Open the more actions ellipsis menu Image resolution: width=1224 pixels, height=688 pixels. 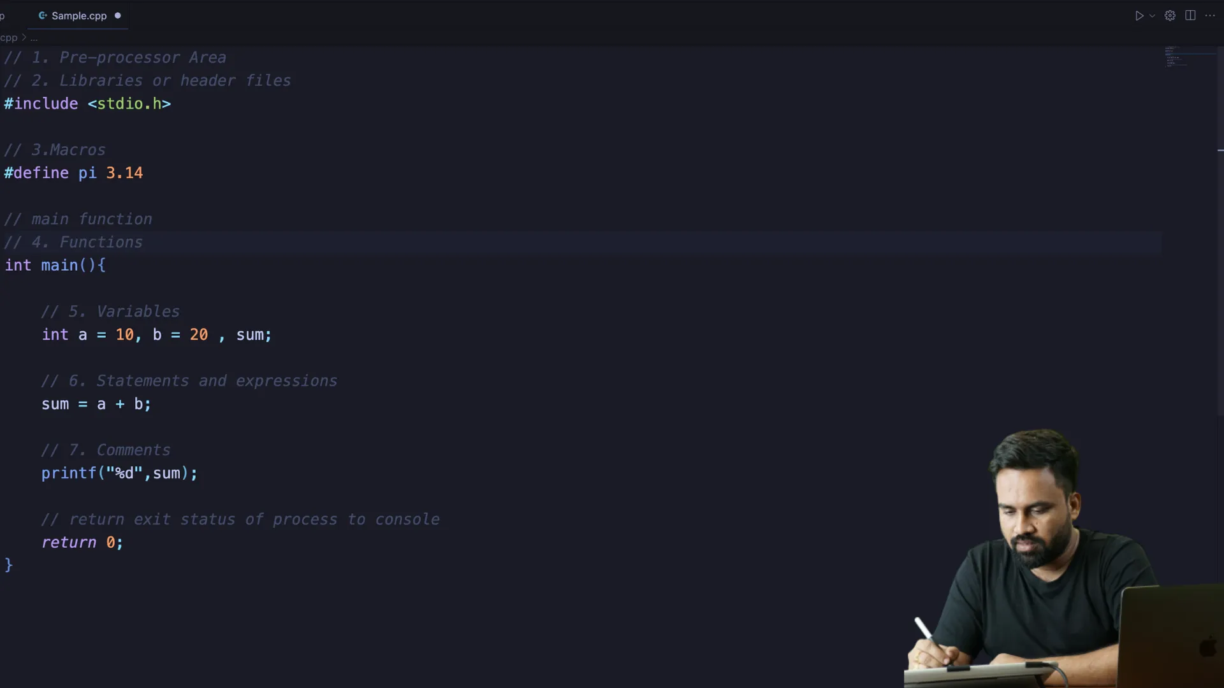[x=1210, y=16]
